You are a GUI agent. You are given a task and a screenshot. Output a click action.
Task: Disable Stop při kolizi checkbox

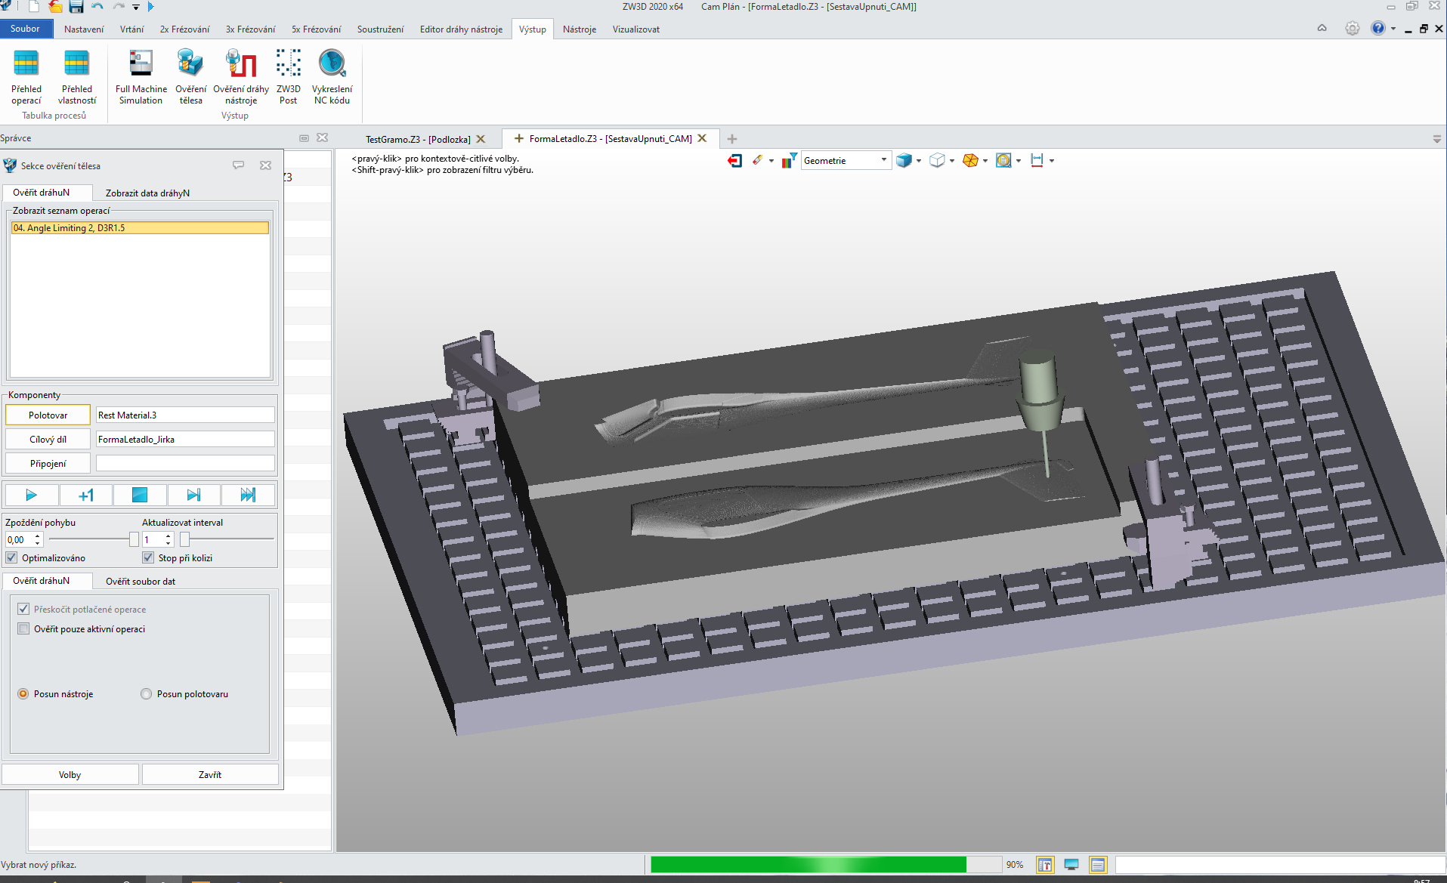[148, 557]
